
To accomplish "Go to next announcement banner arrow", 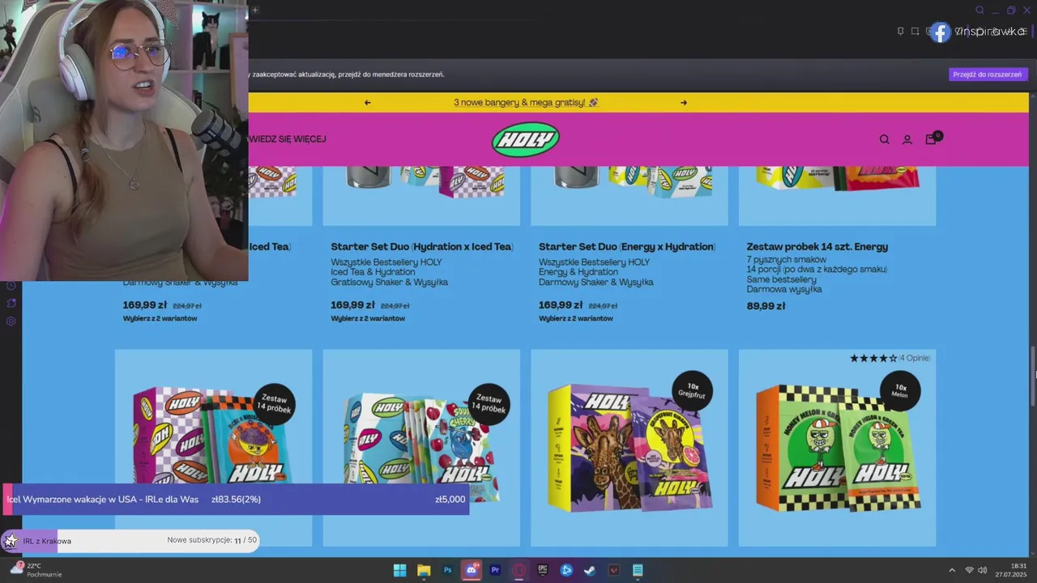I will pyautogui.click(x=684, y=103).
